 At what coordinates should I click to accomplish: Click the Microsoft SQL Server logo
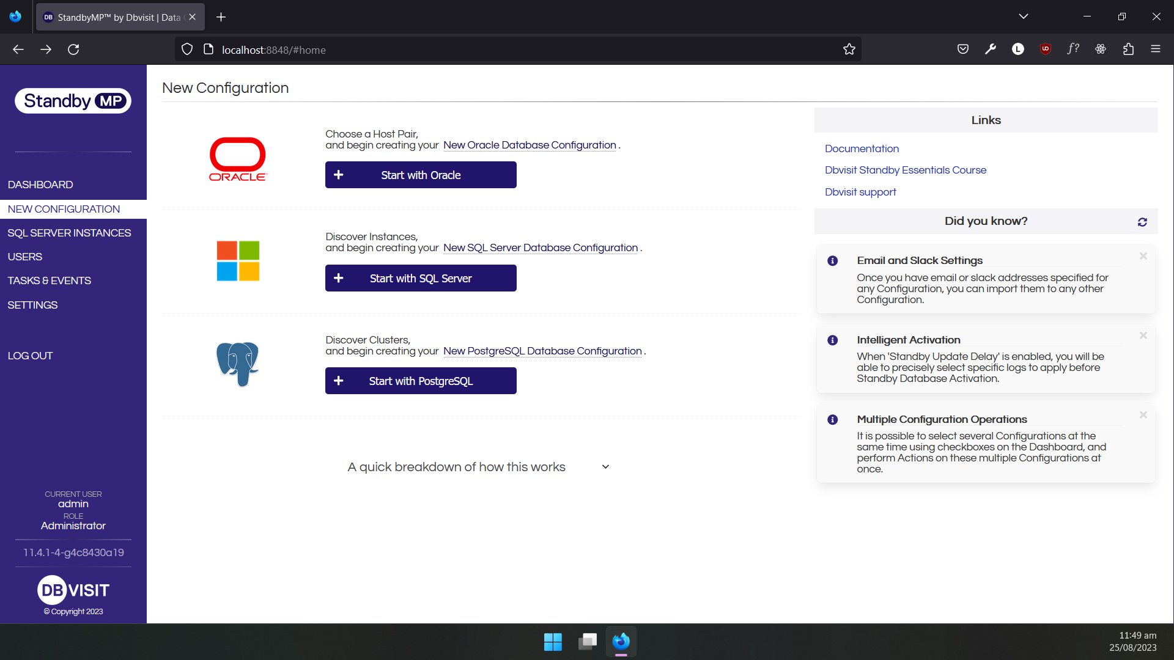coord(238,261)
